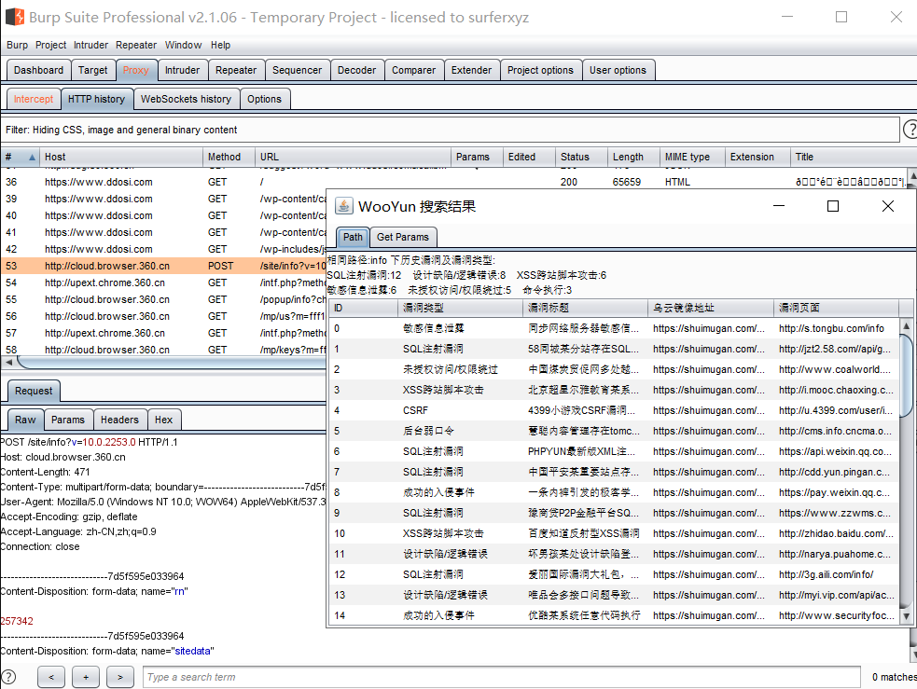
Task: Click the 'Connection: close' request header line
Action: coord(40,546)
